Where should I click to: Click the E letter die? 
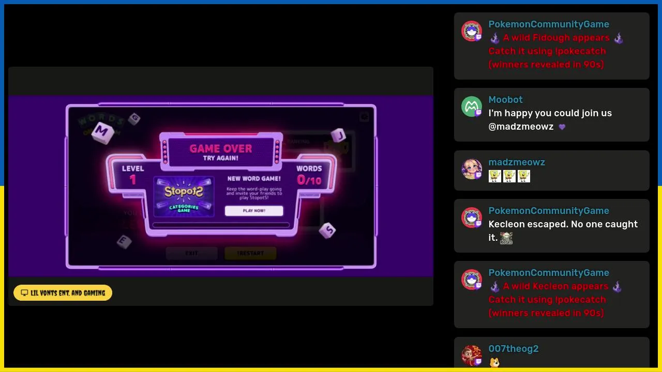click(124, 241)
